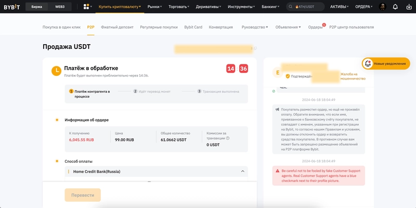Click the new notifications bell bubble icon
Image resolution: width=416 pixels, height=208 pixels.
click(x=368, y=63)
